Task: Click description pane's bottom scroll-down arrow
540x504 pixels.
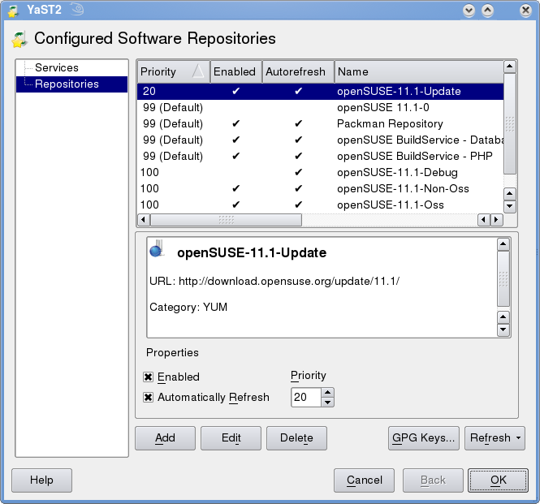Action: coord(503,330)
